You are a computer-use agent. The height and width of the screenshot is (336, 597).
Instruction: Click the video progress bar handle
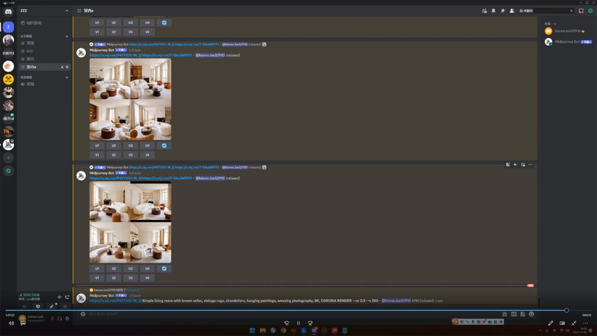pyautogui.click(x=566, y=310)
